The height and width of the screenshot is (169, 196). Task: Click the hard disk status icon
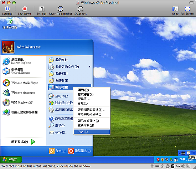click(173, 166)
